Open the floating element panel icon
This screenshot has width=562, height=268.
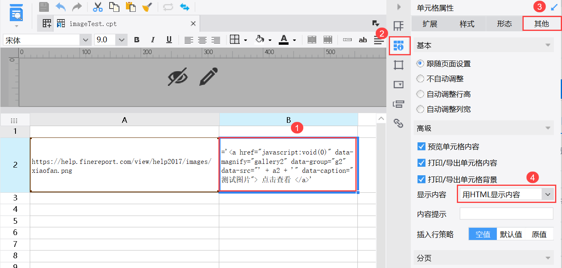point(399,65)
